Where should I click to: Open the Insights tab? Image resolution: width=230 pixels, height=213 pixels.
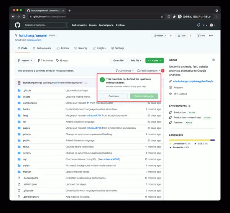pos(99,48)
